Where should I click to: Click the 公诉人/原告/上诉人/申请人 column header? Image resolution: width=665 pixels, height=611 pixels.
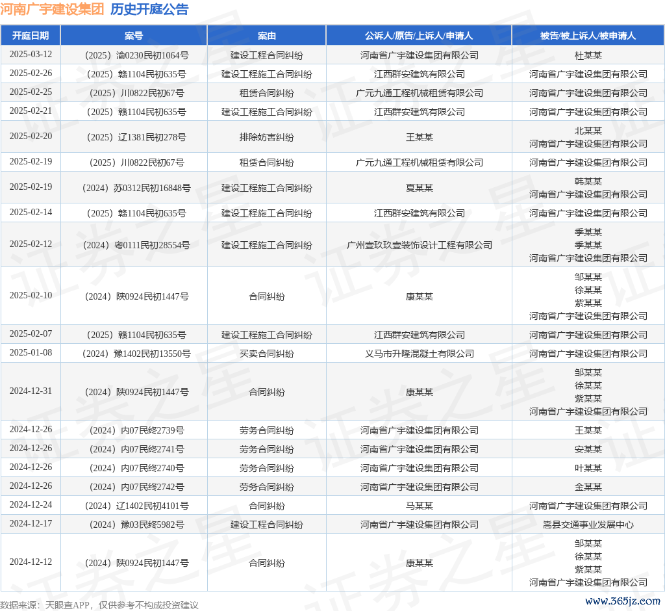[419, 36]
